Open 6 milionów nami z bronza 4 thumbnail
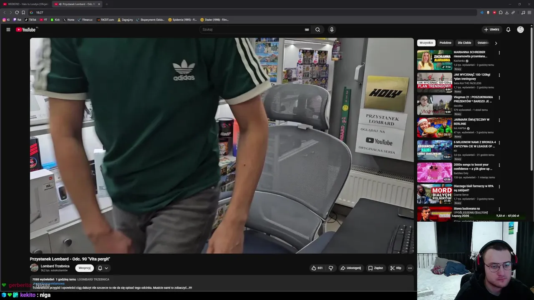 pyautogui.click(x=434, y=150)
